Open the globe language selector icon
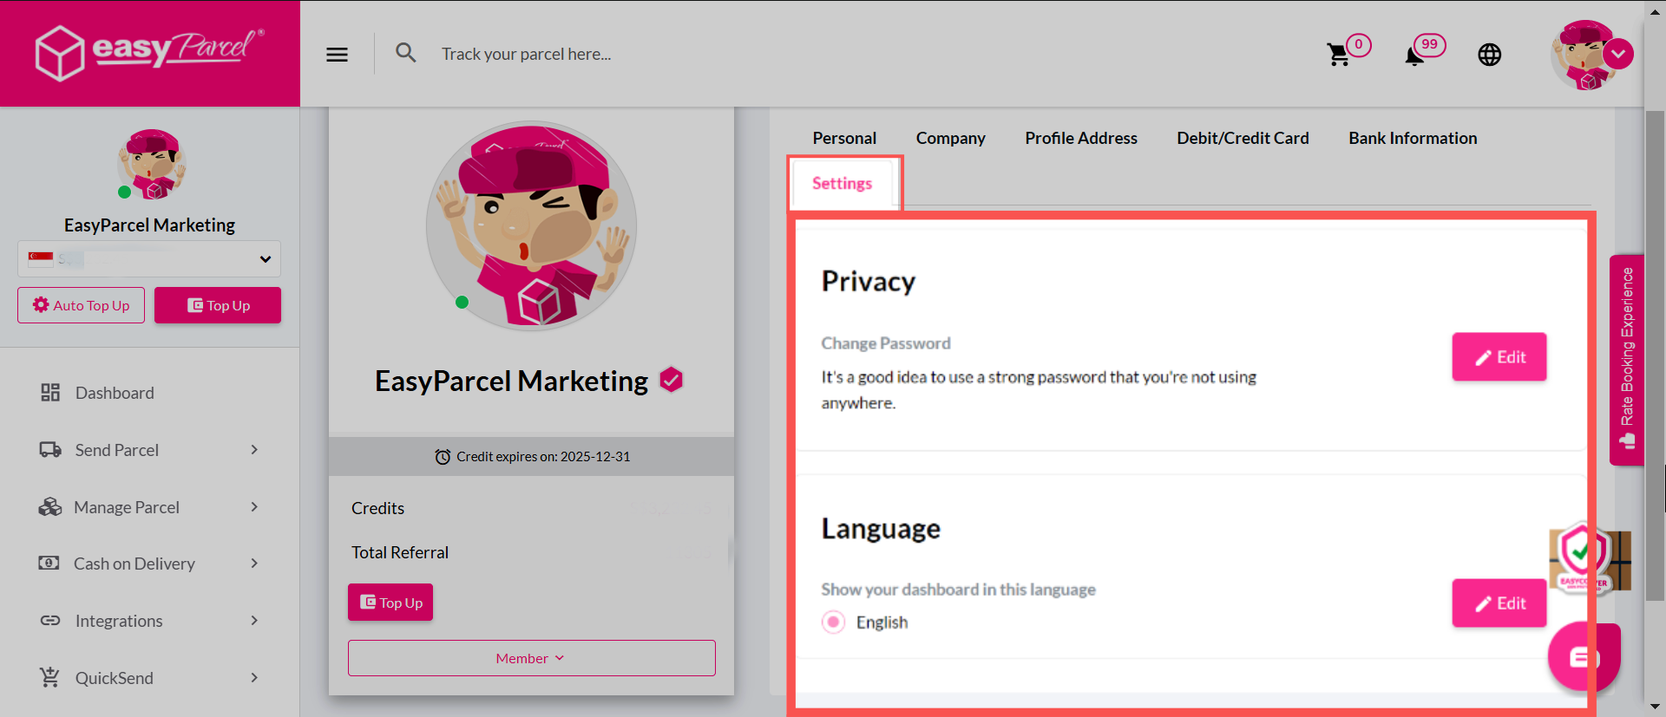This screenshot has width=1666, height=717. (x=1489, y=55)
